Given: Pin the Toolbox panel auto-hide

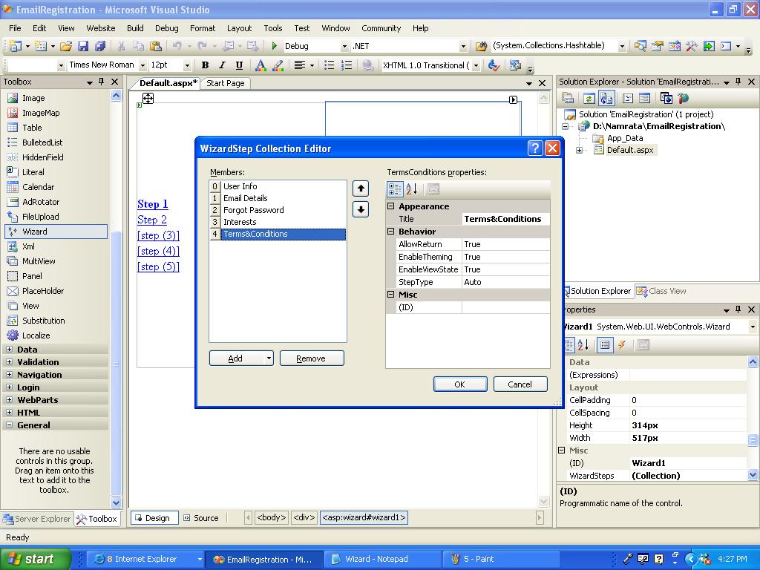Looking at the screenshot, I should pos(101,82).
